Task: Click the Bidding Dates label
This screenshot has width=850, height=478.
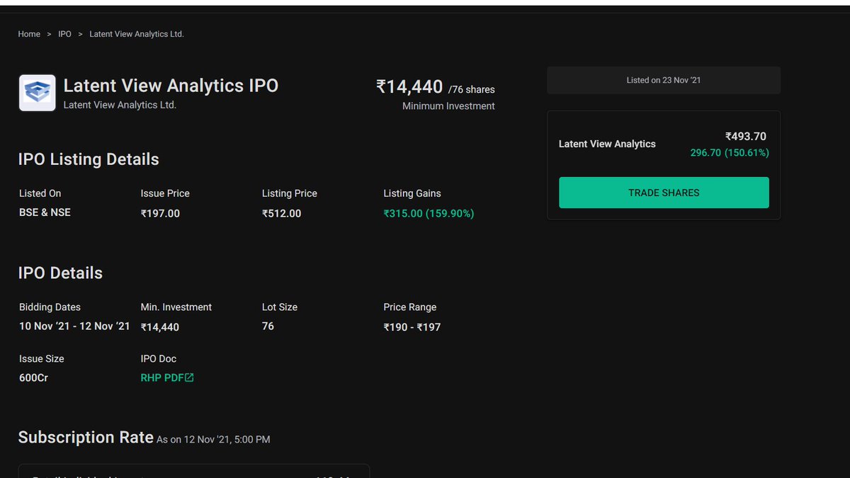Action: (x=50, y=307)
